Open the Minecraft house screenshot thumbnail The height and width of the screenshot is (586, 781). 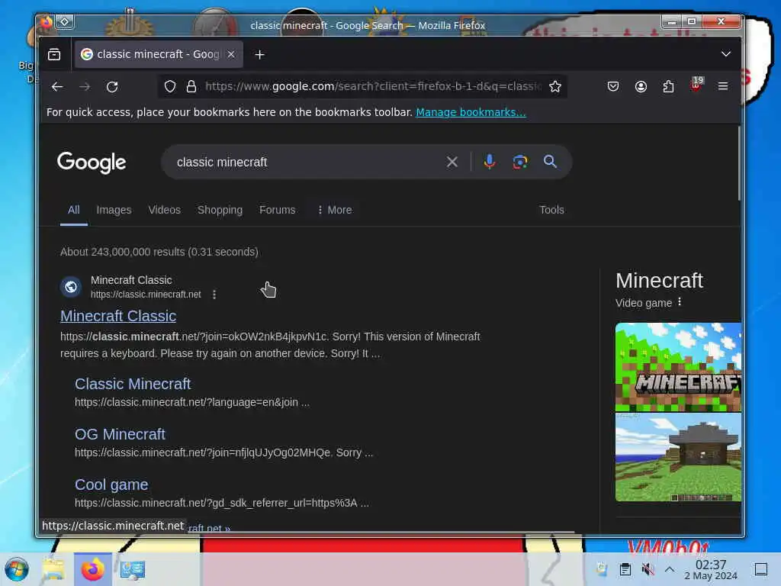point(678,457)
